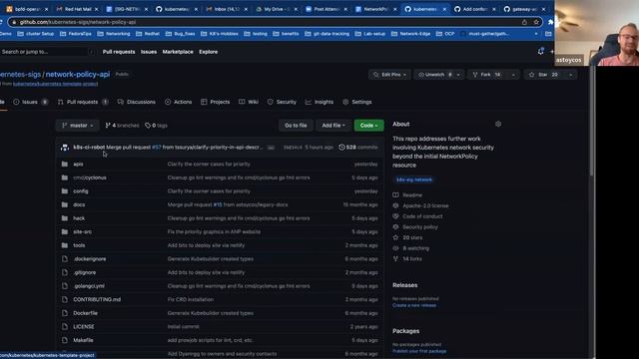Open the Add file dropdown
Image resolution: width=639 pixels, height=359 pixels.
point(333,126)
